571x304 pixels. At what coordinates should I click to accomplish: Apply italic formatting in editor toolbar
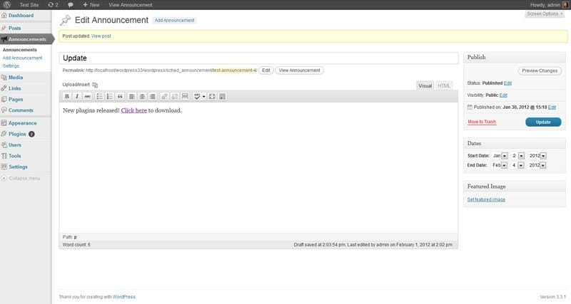(77, 96)
